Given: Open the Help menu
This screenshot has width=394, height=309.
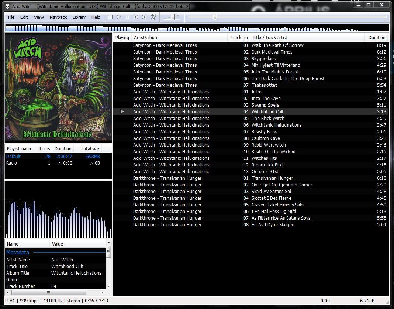Looking at the screenshot, I should 96,17.
